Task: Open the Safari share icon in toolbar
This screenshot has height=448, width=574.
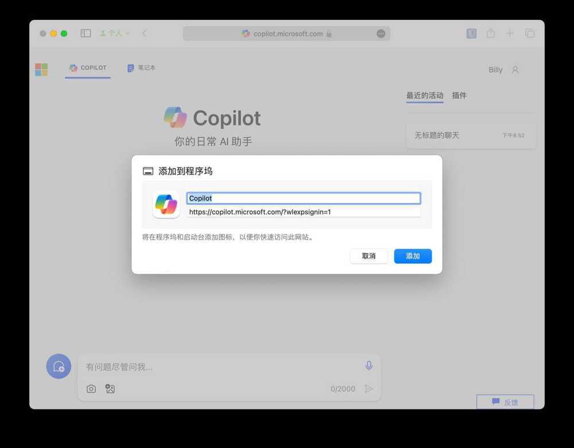Action: click(491, 33)
